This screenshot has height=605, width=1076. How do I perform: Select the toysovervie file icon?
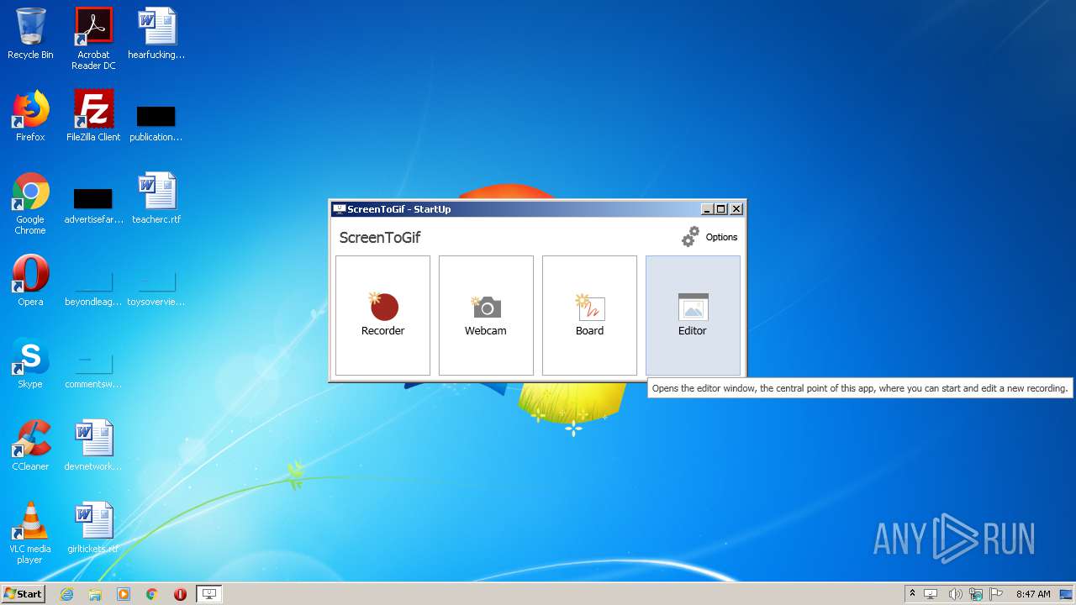coord(156,287)
